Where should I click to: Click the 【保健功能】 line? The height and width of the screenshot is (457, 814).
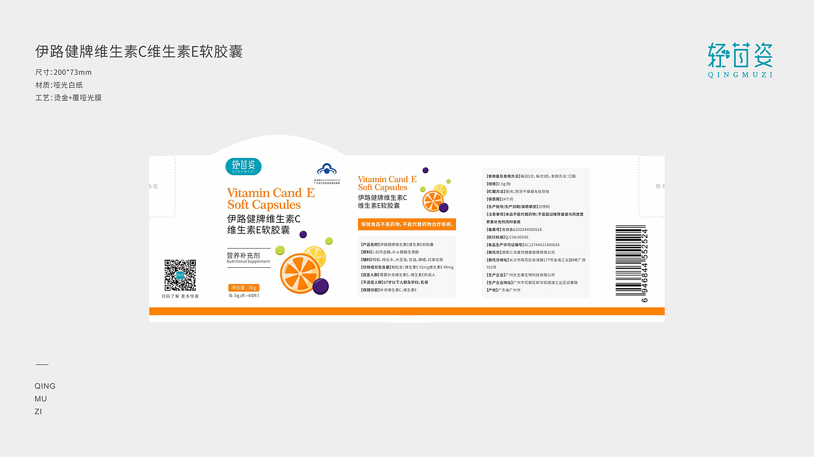point(389,290)
